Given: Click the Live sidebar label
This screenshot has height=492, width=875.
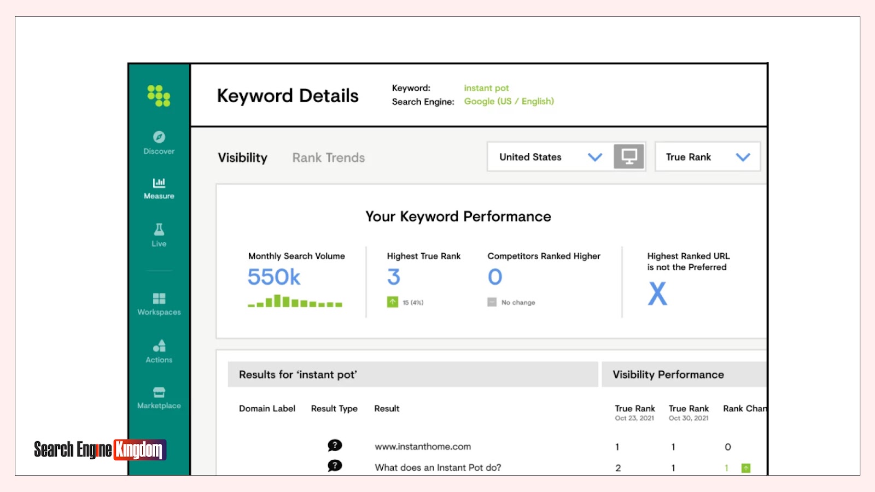Looking at the screenshot, I should click(x=159, y=244).
